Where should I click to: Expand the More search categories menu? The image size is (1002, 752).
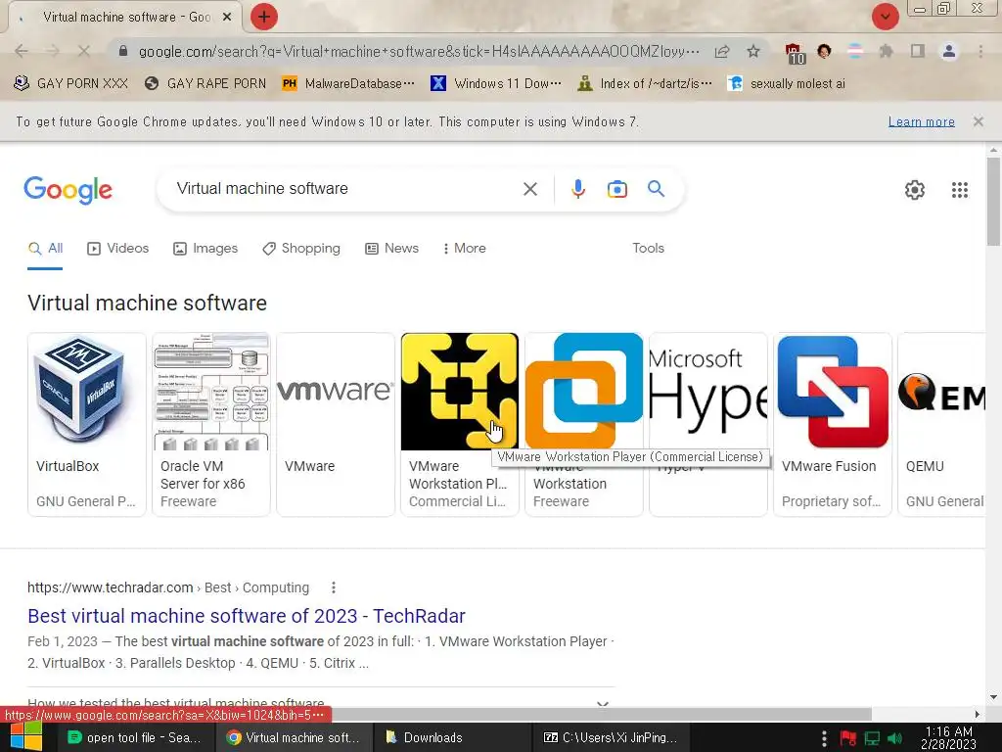[x=465, y=249]
